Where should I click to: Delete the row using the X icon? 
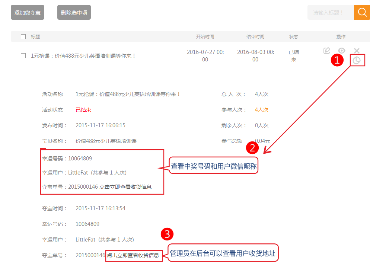coord(357,51)
